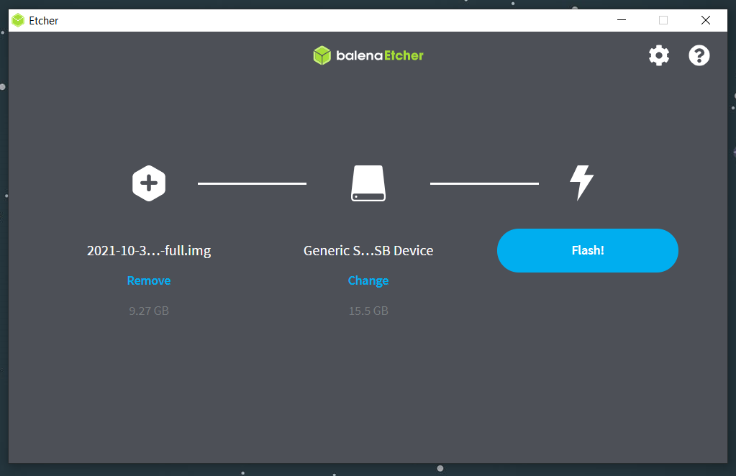Remove the selected image file
Image resolution: width=736 pixels, height=476 pixels.
point(149,280)
